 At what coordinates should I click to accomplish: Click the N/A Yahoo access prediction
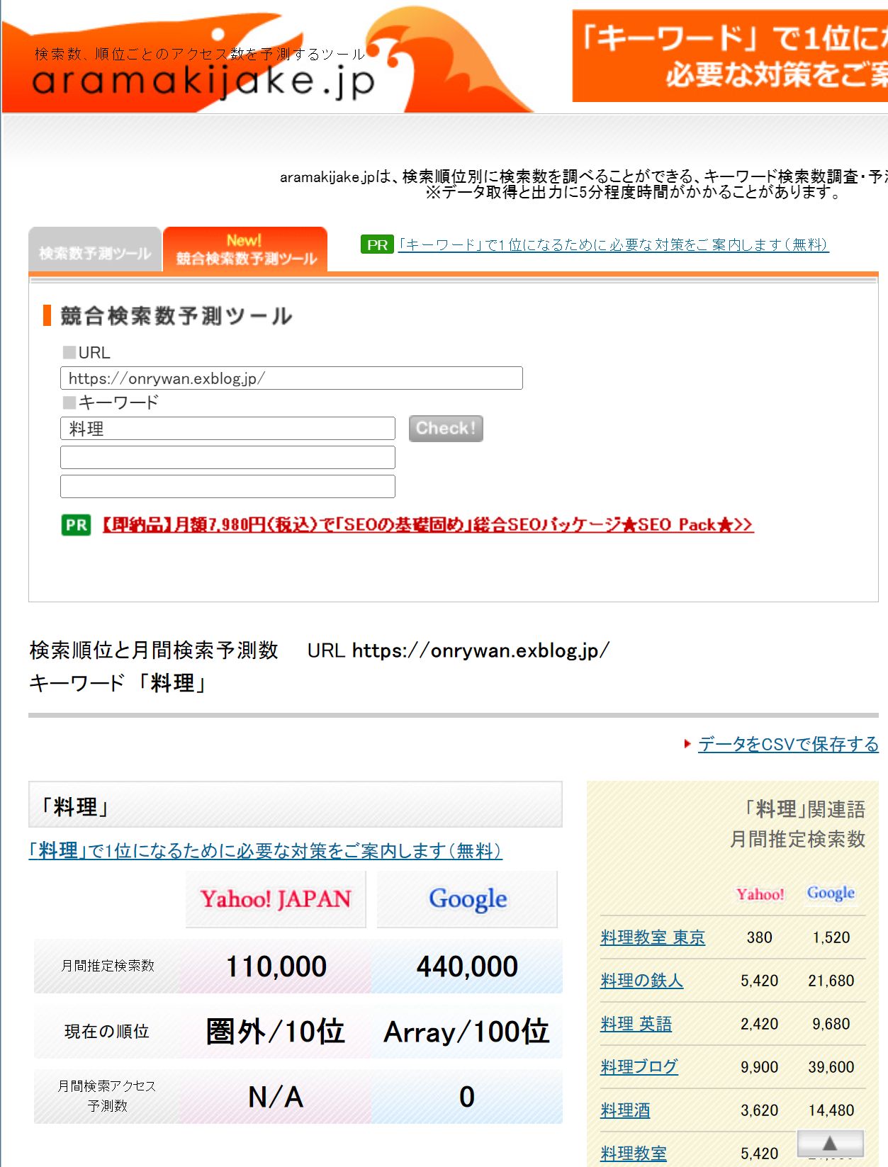pyautogui.click(x=276, y=1097)
